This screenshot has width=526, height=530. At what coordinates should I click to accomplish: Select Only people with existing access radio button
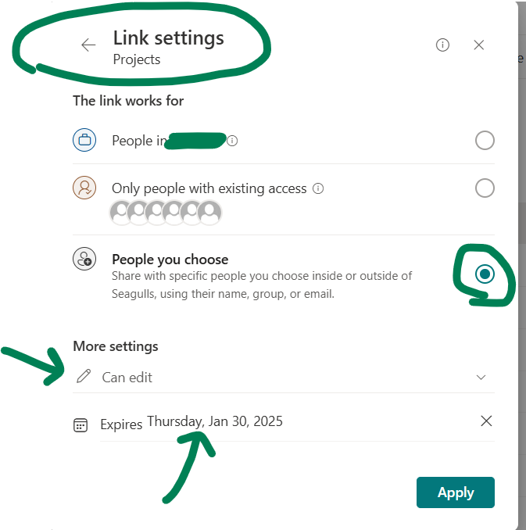pos(485,188)
